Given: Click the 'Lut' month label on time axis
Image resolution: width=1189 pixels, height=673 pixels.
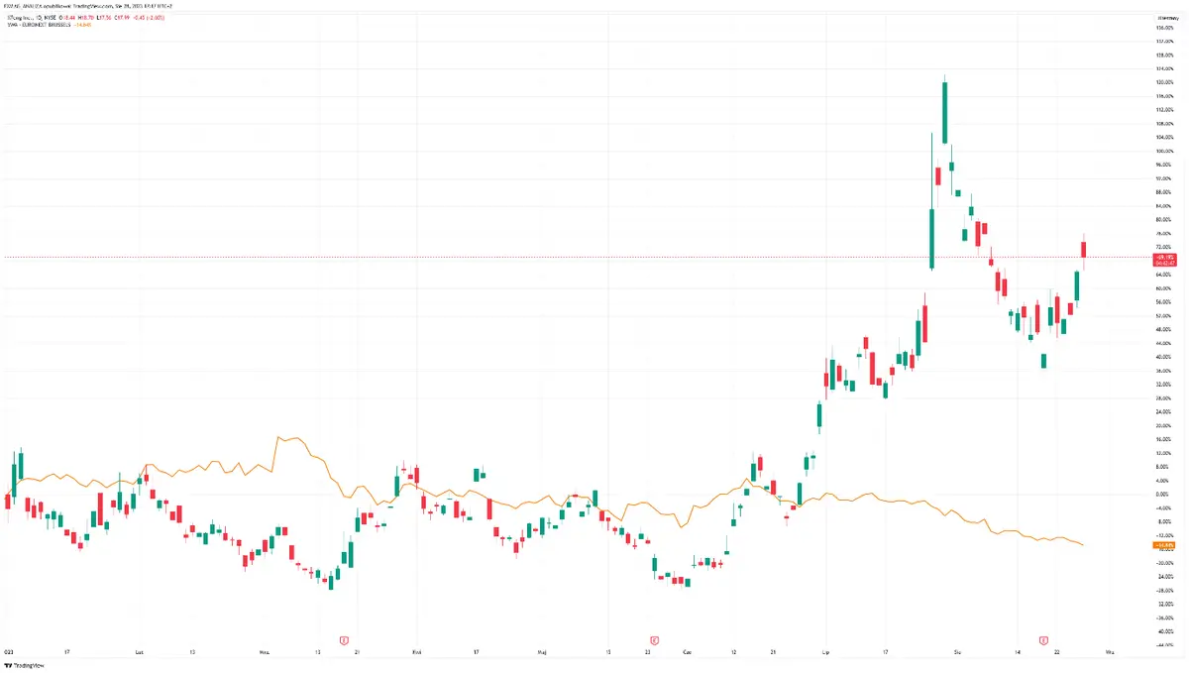Looking at the screenshot, I should pyautogui.click(x=138, y=653).
